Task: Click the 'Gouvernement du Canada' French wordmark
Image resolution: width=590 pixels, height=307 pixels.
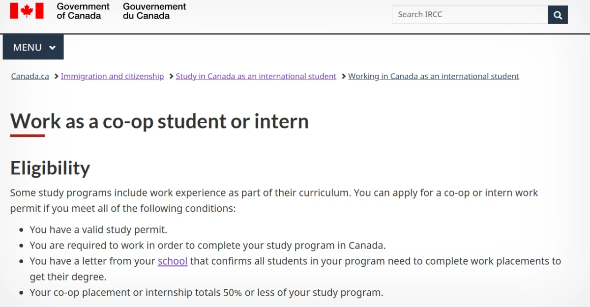Action: click(154, 11)
